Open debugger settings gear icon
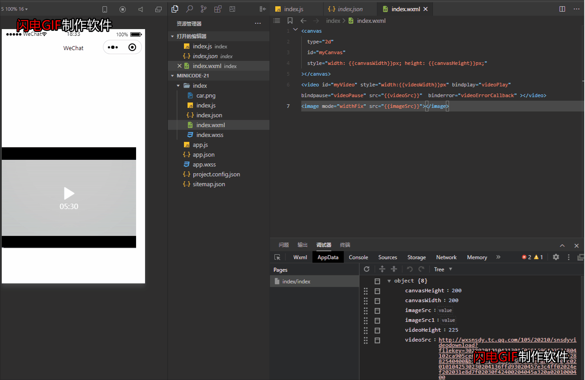585x380 pixels. pos(556,257)
